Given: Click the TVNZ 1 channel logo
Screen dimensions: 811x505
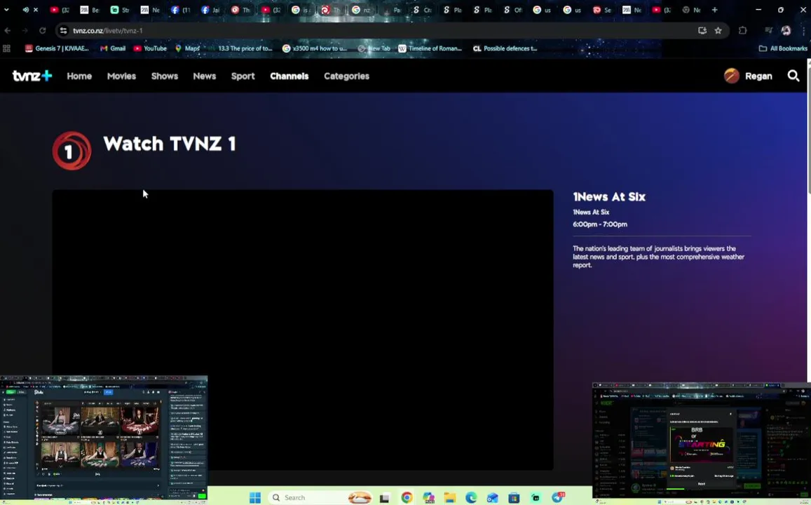Looking at the screenshot, I should pyautogui.click(x=72, y=151).
